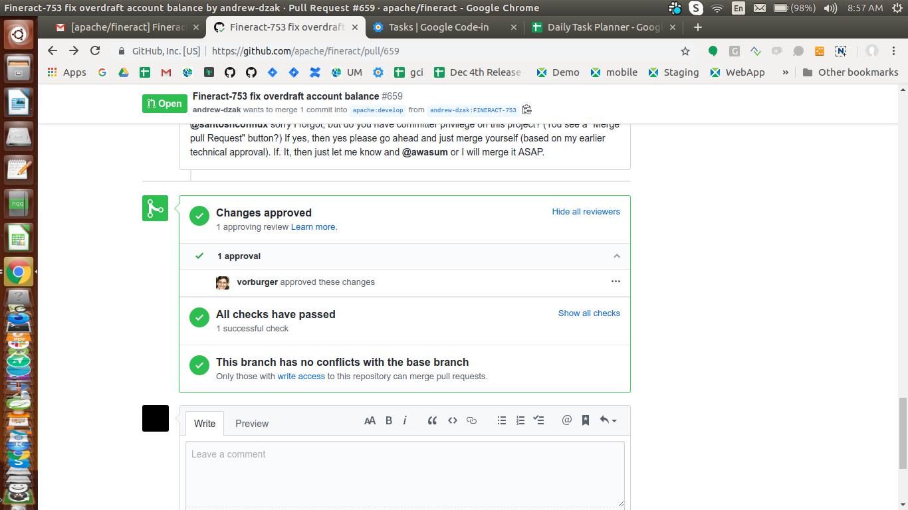Bookmark this page with the star icon

click(685, 51)
